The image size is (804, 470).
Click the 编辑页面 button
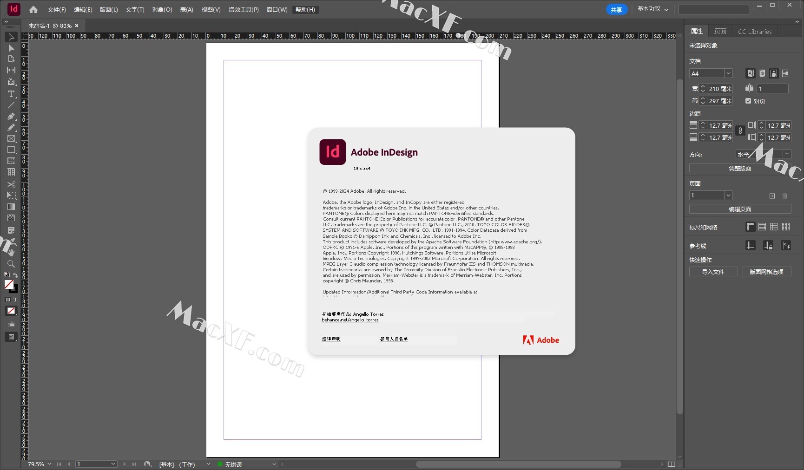click(740, 209)
